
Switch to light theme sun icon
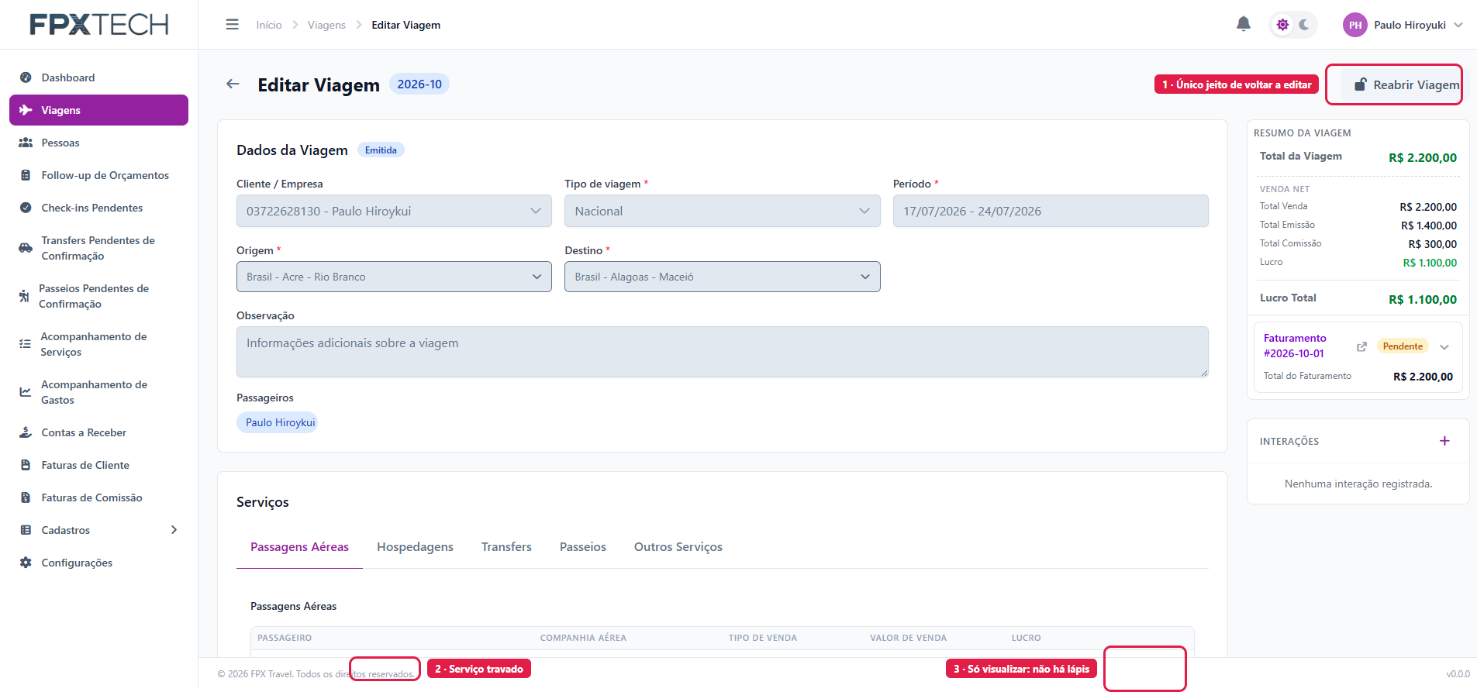(x=1282, y=25)
